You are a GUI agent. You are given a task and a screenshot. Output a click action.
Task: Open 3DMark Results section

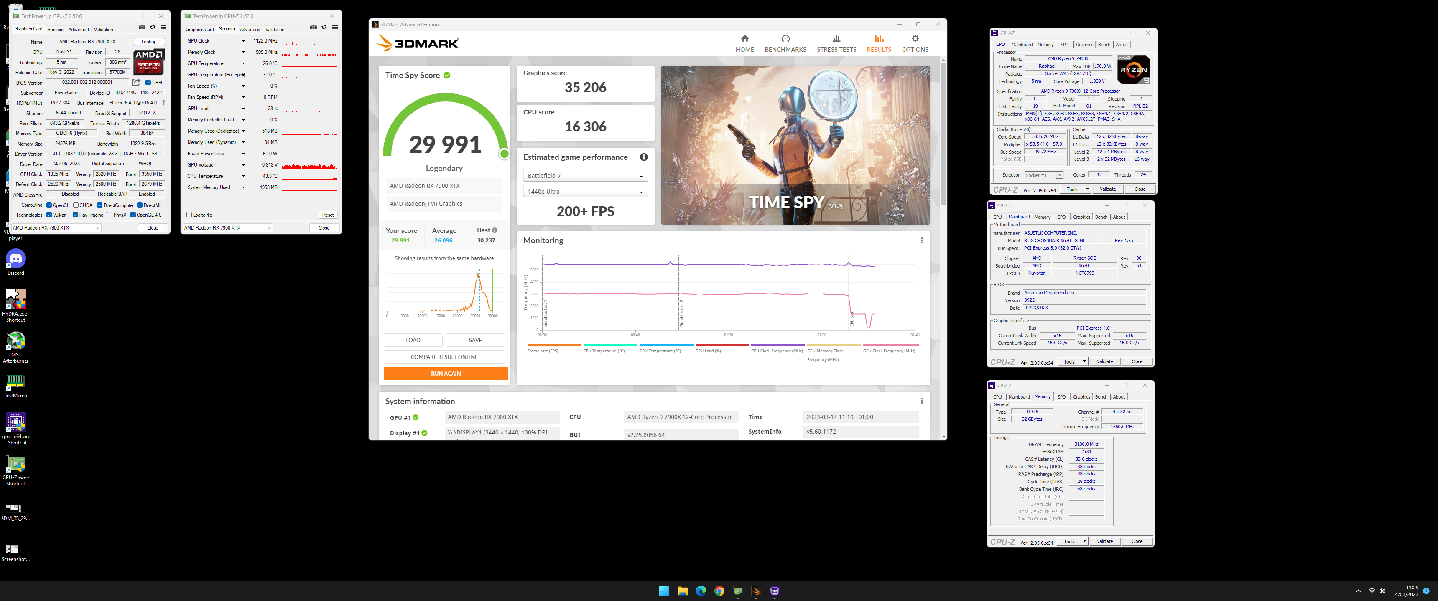[x=879, y=43]
